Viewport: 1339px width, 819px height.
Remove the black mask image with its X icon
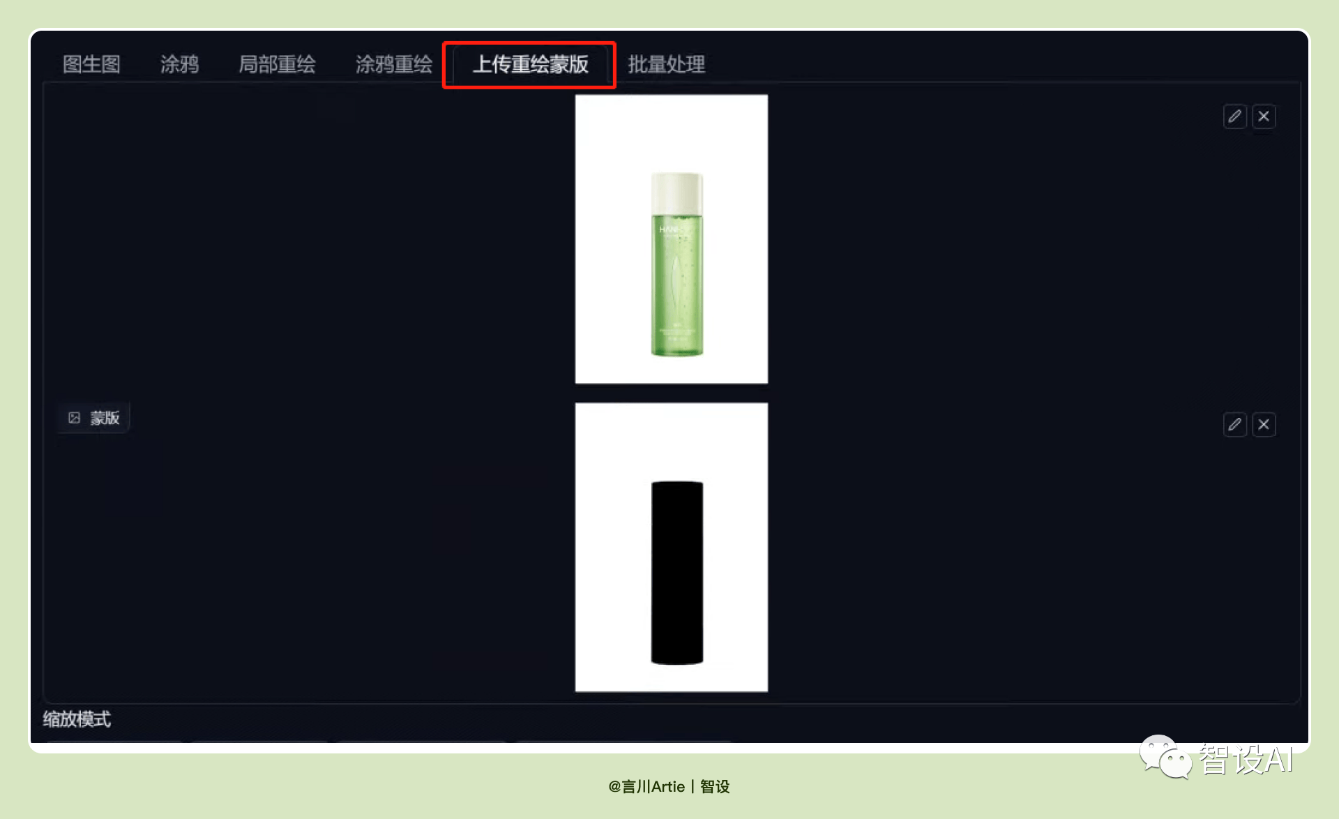pos(1264,425)
